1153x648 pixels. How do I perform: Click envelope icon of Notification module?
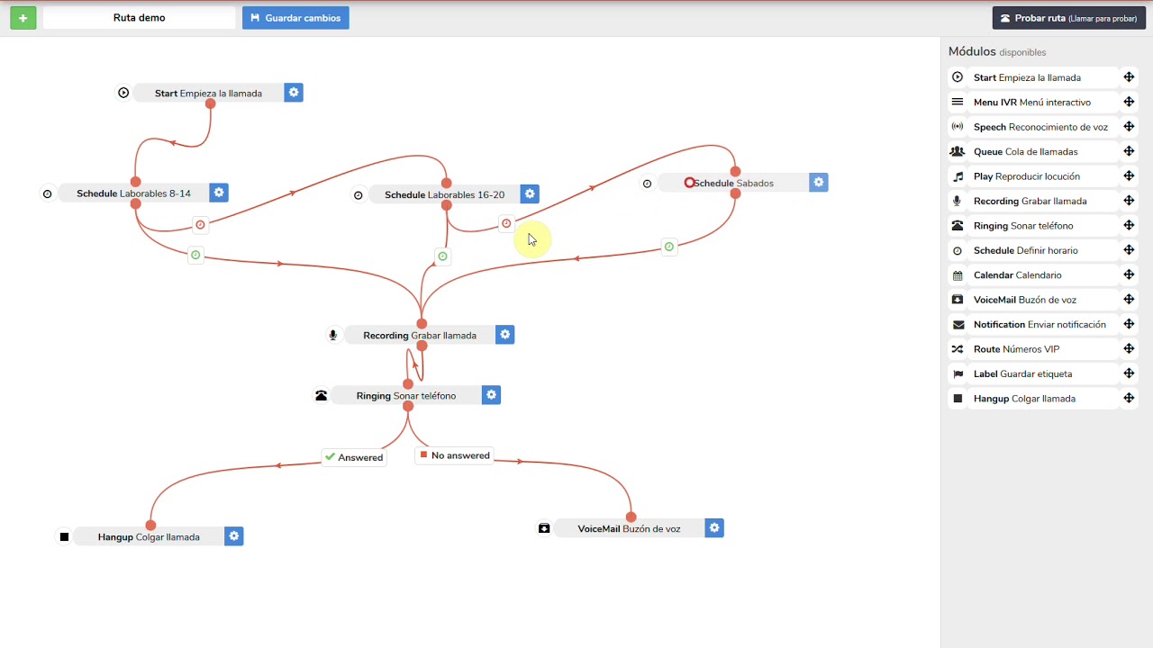pos(958,325)
